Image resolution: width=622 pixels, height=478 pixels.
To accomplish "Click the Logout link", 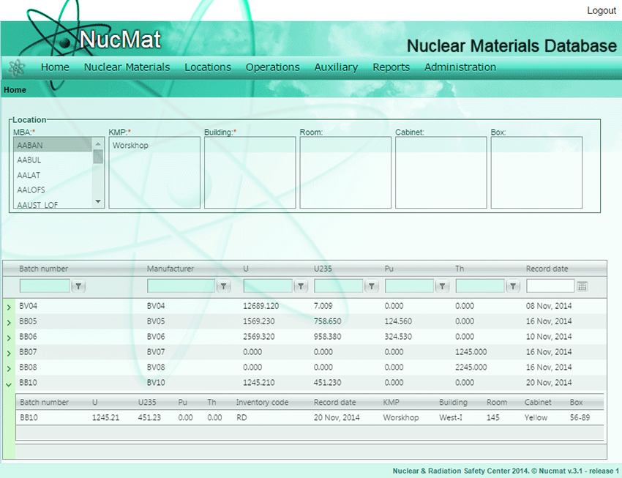I will point(601,11).
